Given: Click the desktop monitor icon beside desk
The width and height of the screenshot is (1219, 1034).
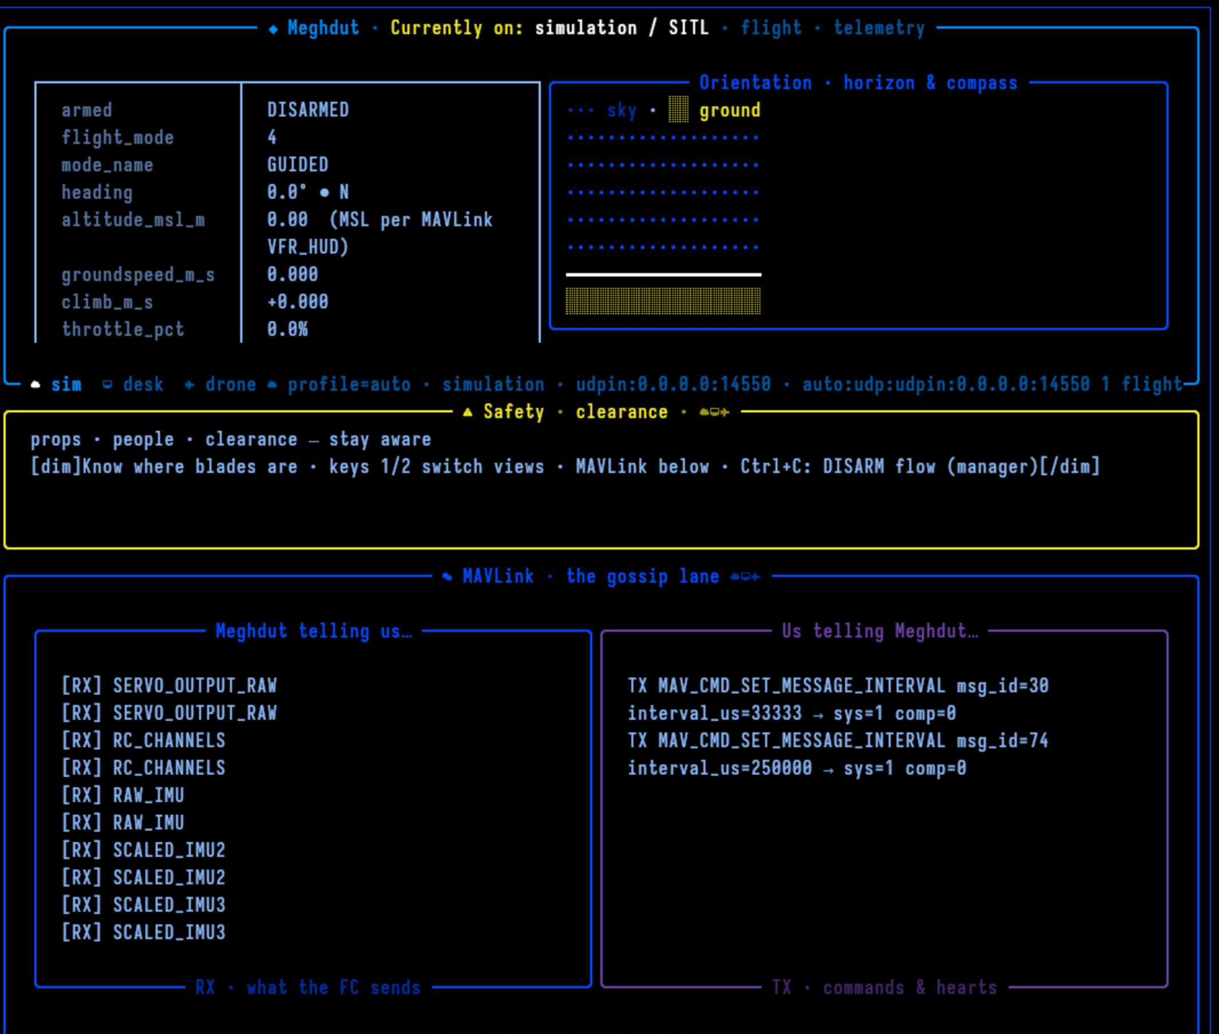Looking at the screenshot, I should pos(107,385).
